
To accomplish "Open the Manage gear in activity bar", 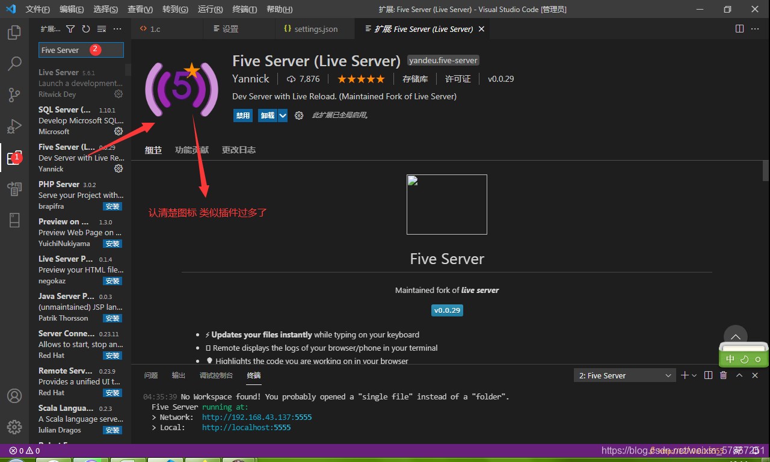I will (x=14, y=427).
